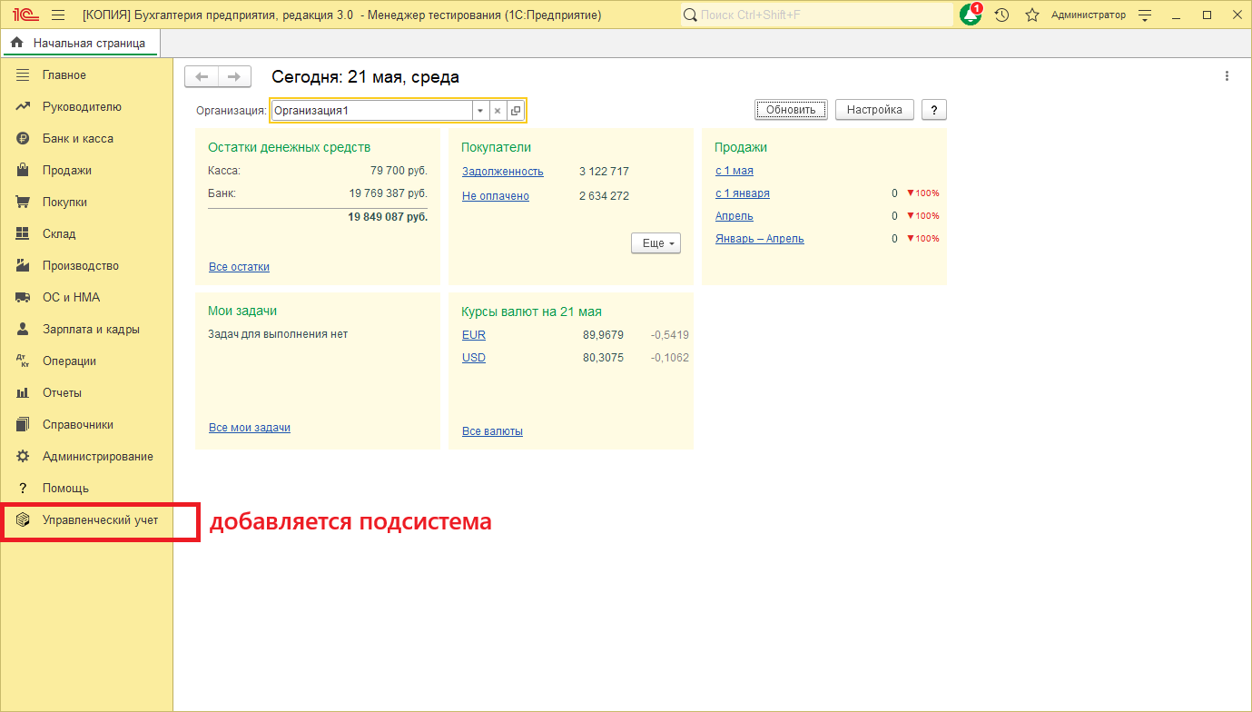Viewport: 1252px width, 712px height.
Task: Open the Справочники section
Action: [x=86, y=425]
